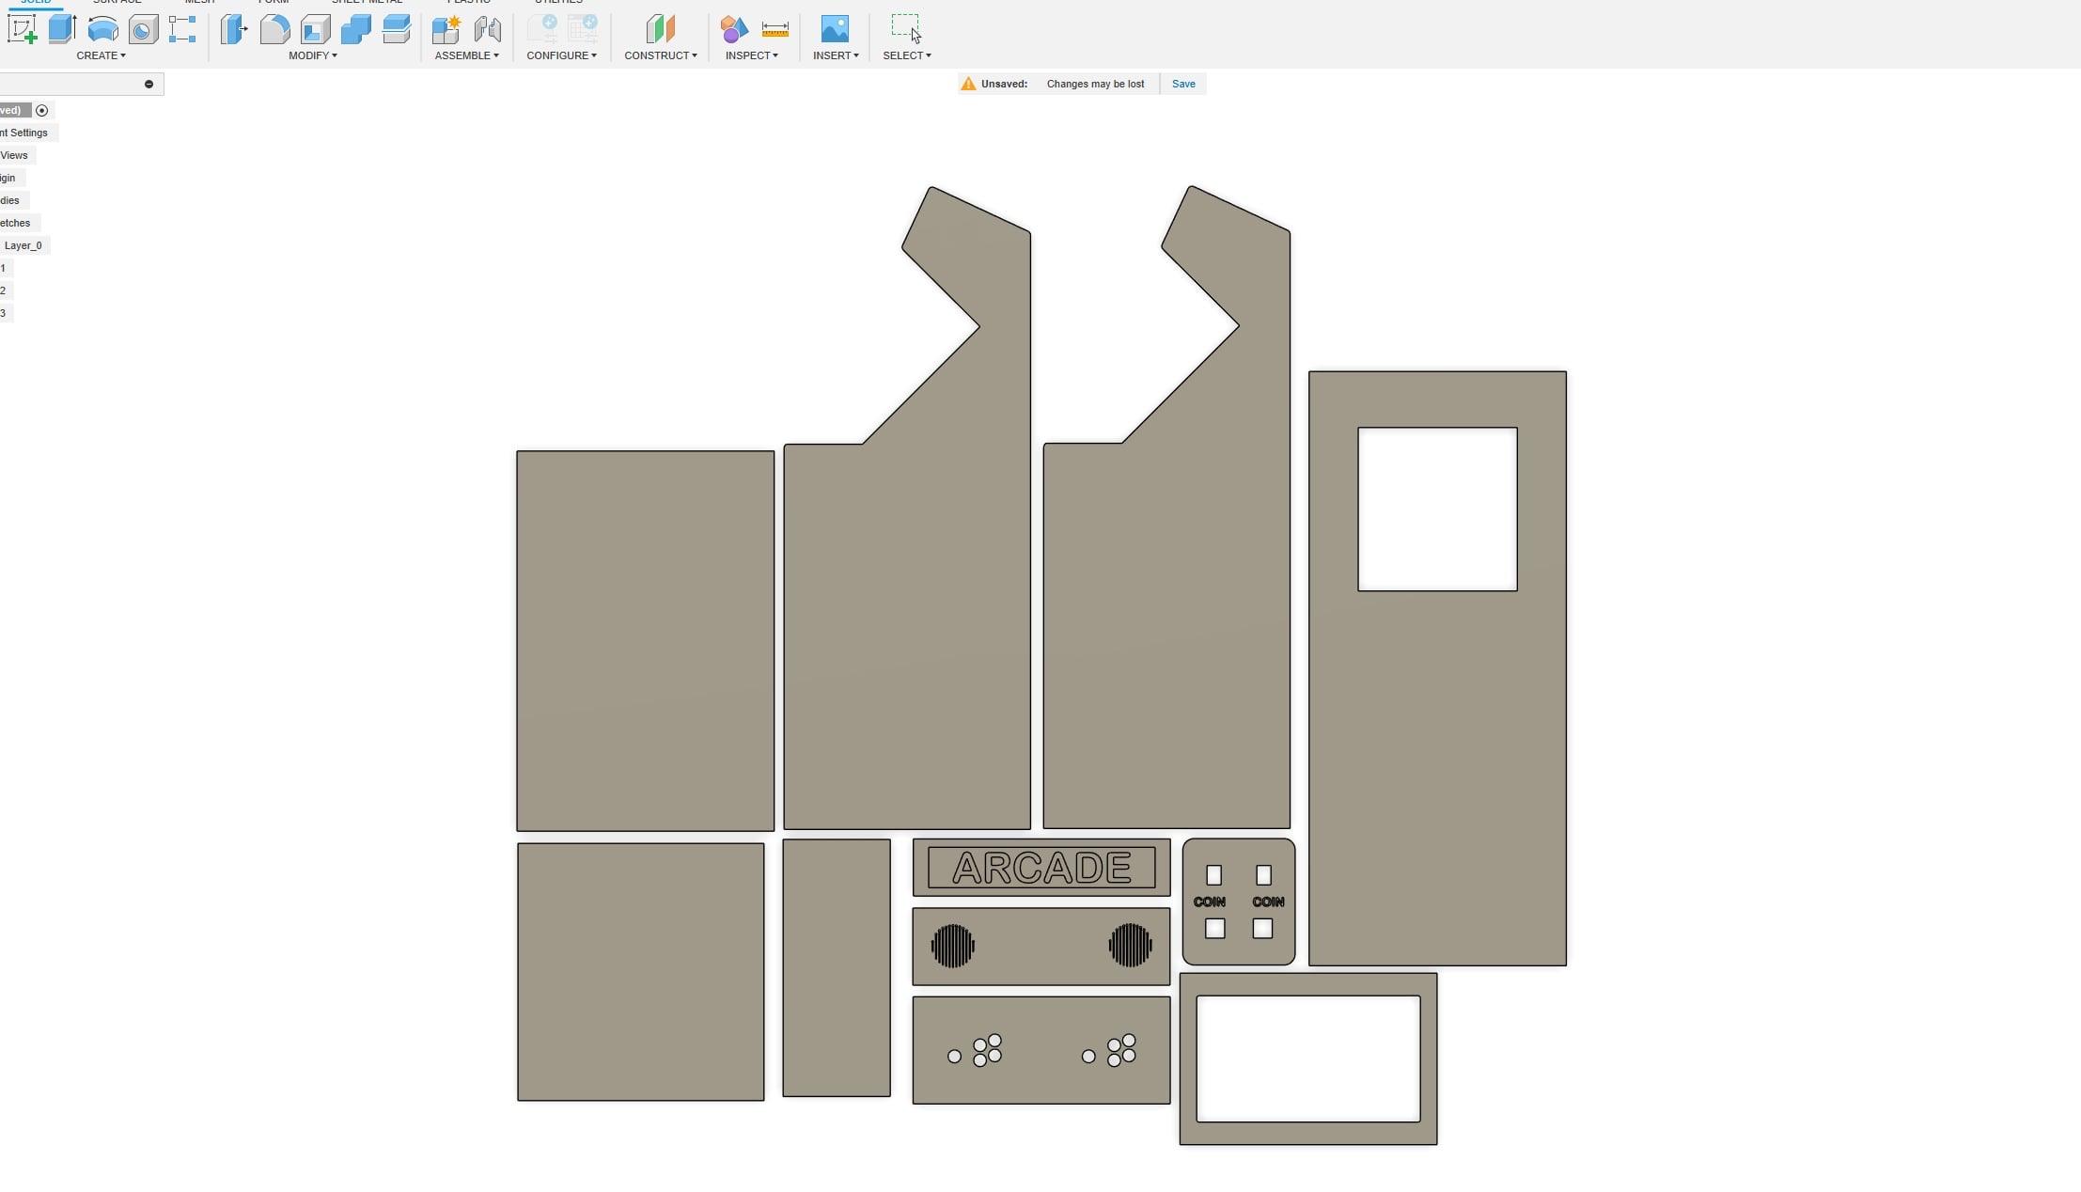Open the MODIFY dropdown menu
This screenshot has width=2081, height=1192.
(x=313, y=55)
